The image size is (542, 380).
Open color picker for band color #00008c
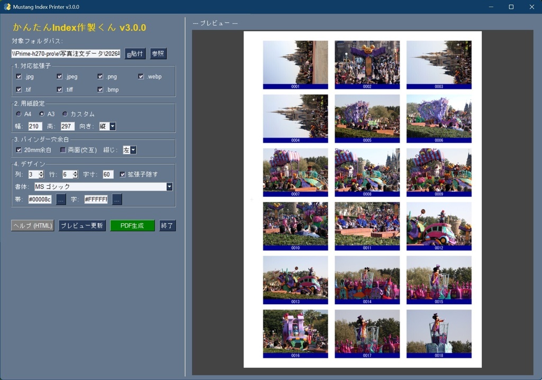coord(61,200)
